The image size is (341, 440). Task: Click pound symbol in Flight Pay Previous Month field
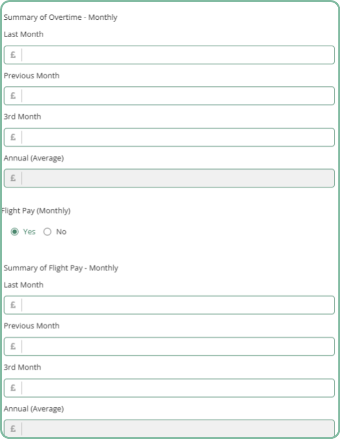(13, 347)
